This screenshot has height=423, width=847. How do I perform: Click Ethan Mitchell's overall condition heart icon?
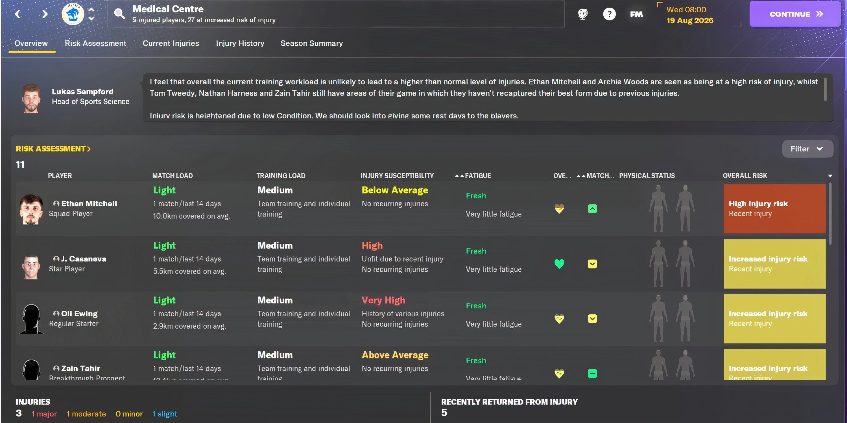pyautogui.click(x=559, y=209)
